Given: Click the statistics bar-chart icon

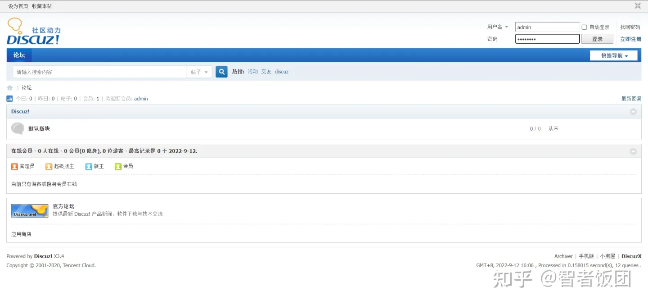Looking at the screenshot, I should tap(9, 99).
